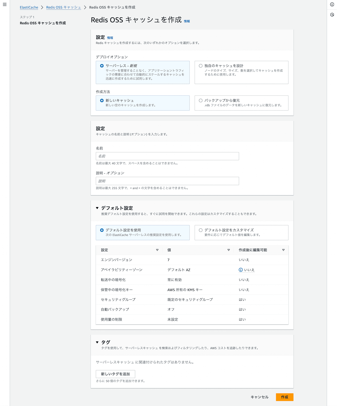Focus the 説明 optional input field

click(x=167, y=181)
